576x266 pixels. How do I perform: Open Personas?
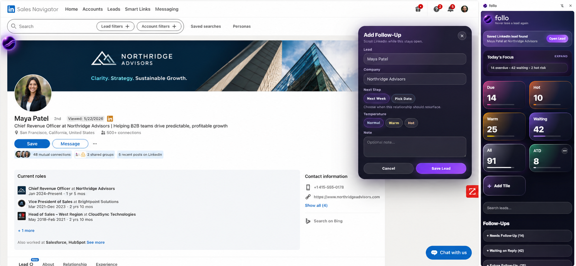(x=242, y=26)
